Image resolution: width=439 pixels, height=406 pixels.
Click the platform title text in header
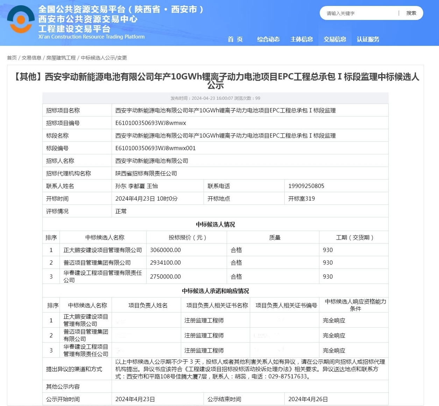pyautogui.click(x=121, y=10)
